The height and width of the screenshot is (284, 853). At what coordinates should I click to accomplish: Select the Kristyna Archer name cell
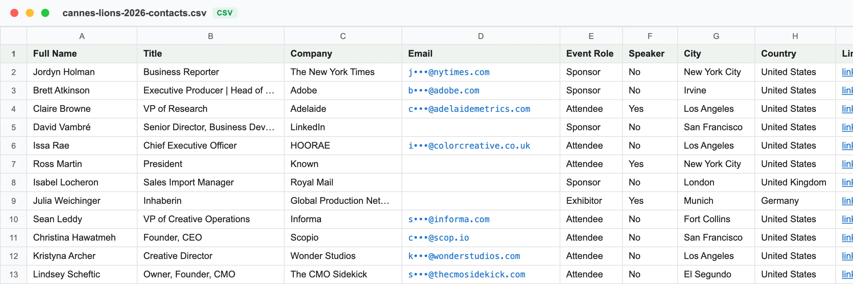tap(82, 256)
